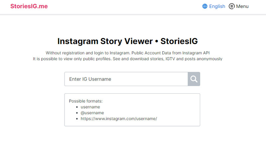Open the English language selector

[x=214, y=6]
